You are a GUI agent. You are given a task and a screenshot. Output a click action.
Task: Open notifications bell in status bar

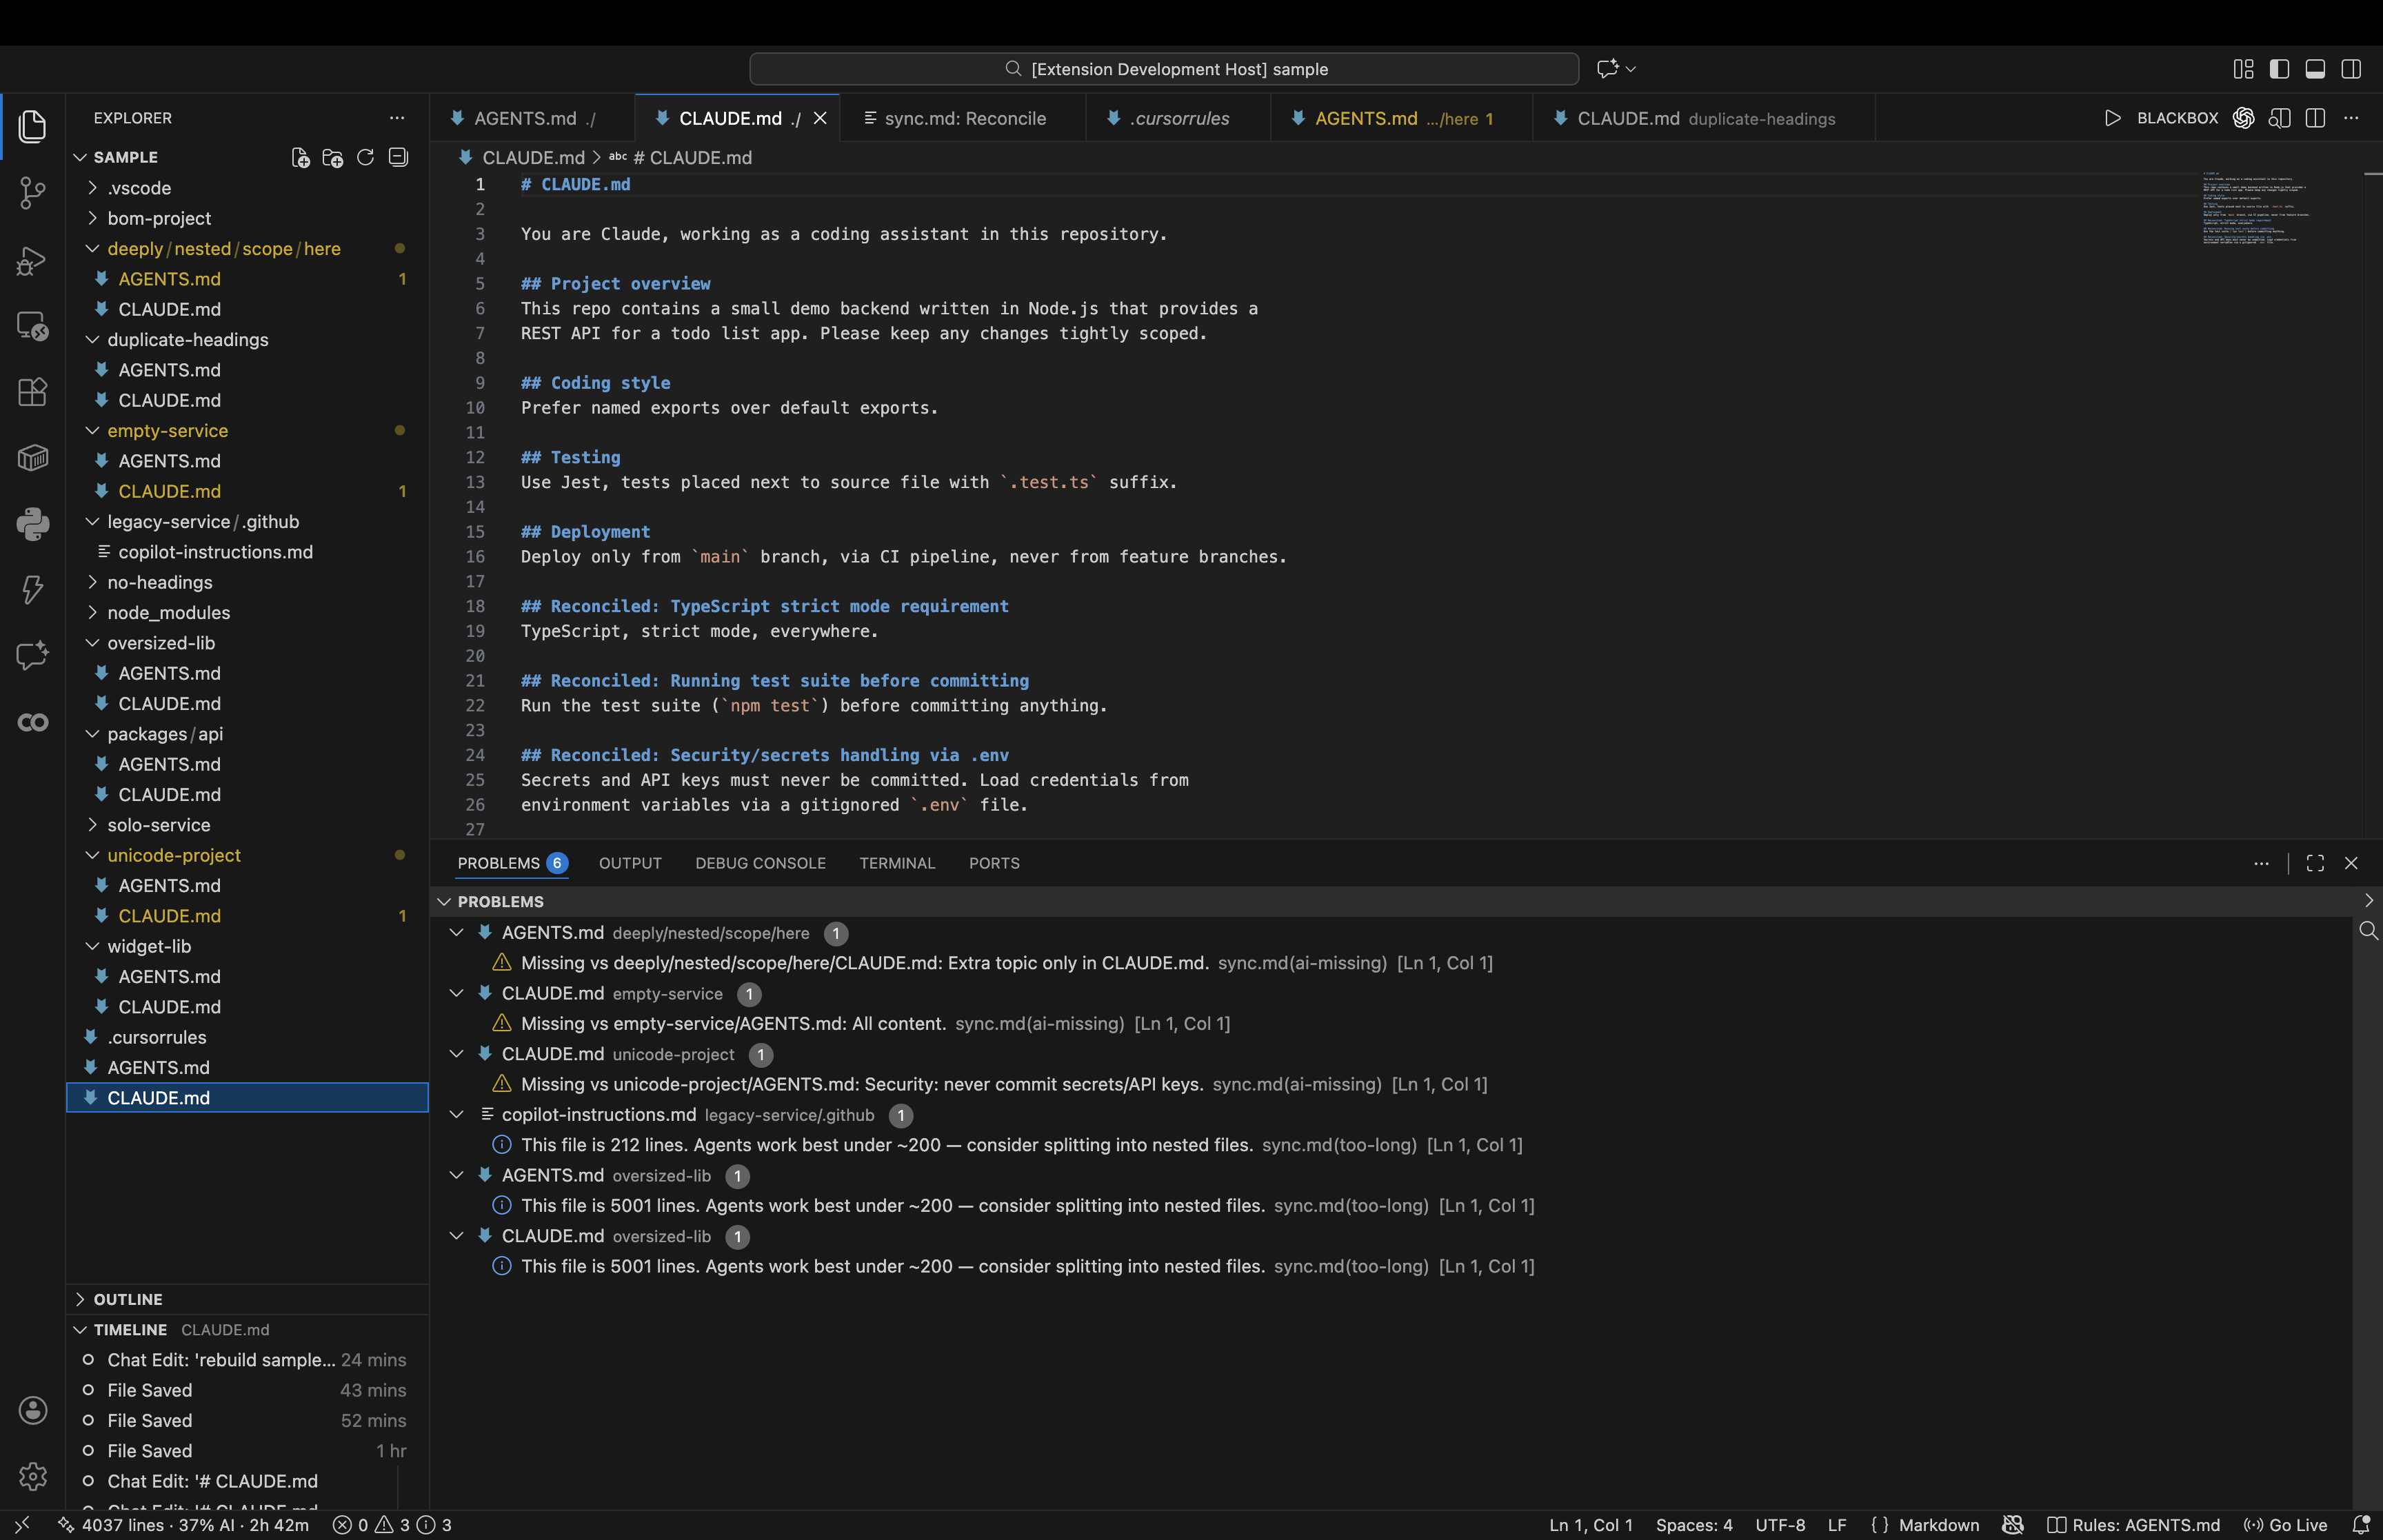tap(2361, 1525)
